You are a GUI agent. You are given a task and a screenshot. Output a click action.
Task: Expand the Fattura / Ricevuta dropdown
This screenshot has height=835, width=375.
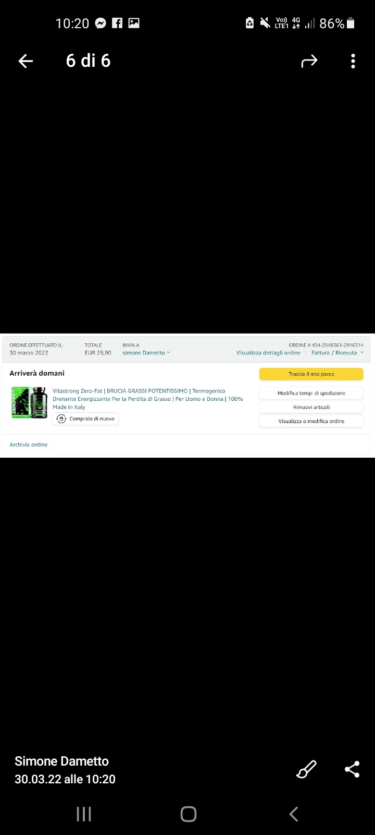(x=337, y=353)
